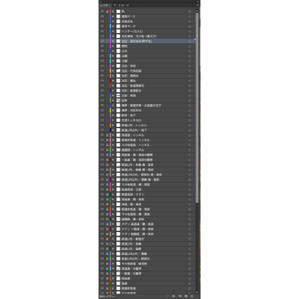Image resolution: width=299 pixels, height=299 pixels.
Task: Click target circle of 枠 layer
Action: pyautogui.click(x=189, y=11)
